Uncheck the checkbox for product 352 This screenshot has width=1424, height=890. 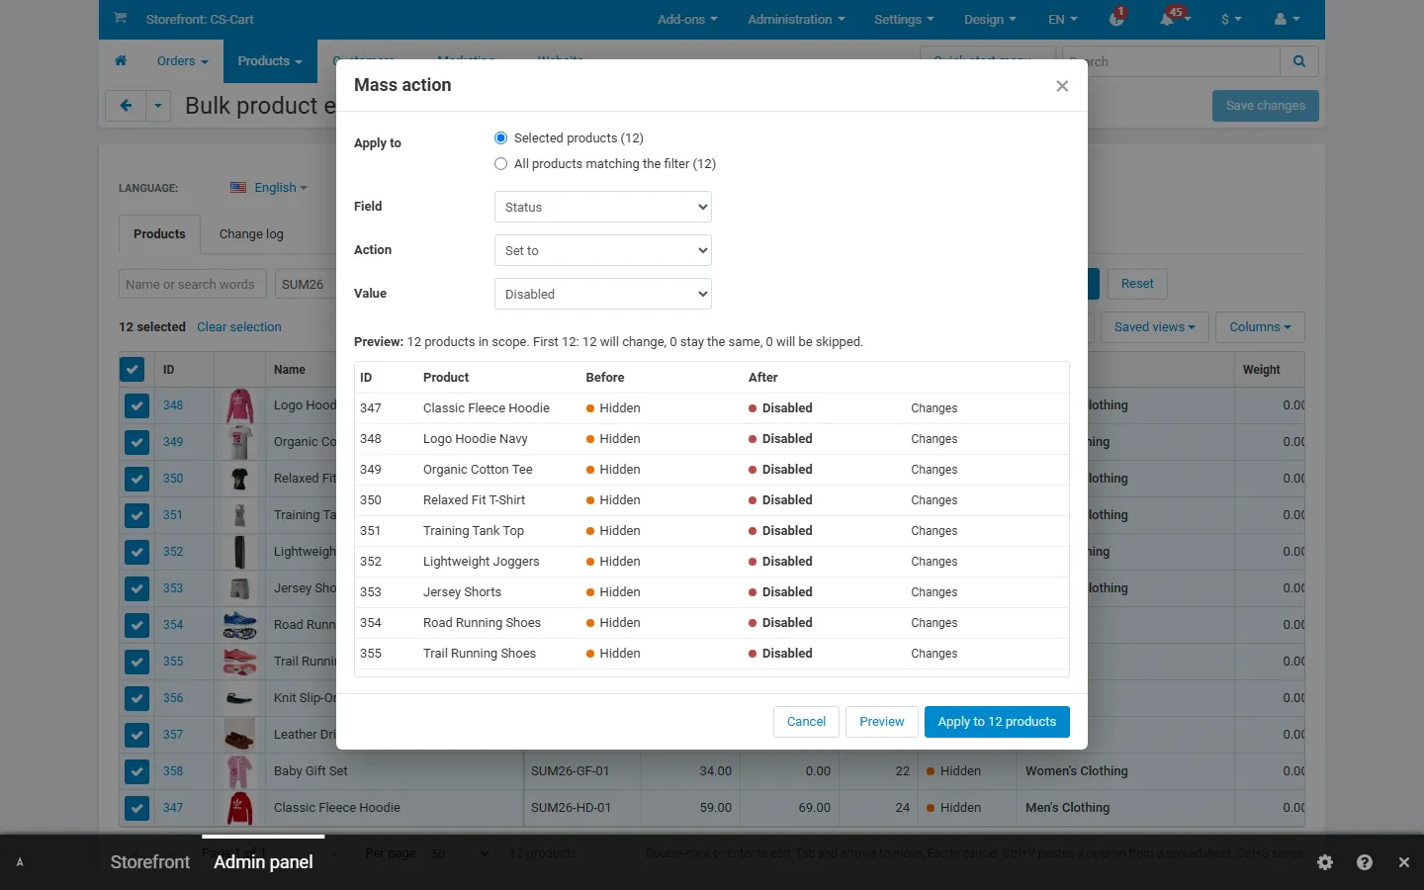tap(136, 552)
